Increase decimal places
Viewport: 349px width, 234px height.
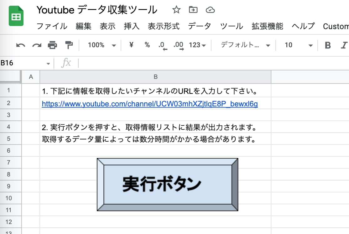tap(179, 46)
